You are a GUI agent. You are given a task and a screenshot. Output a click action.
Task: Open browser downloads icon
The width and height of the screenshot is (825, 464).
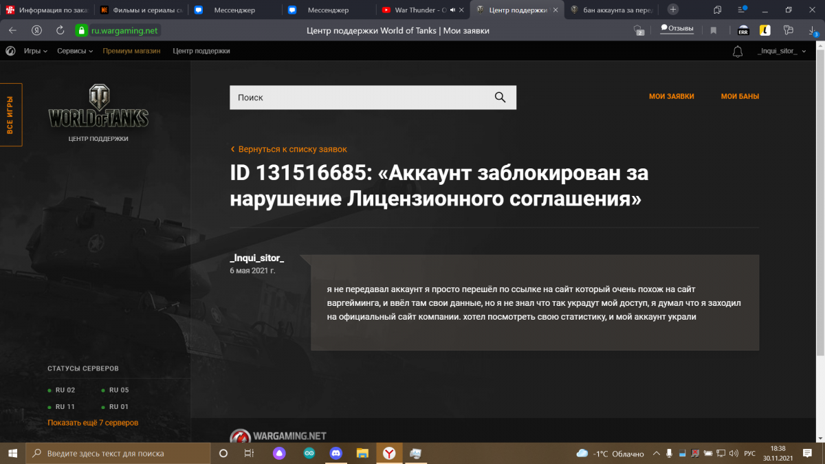(812, 30)
